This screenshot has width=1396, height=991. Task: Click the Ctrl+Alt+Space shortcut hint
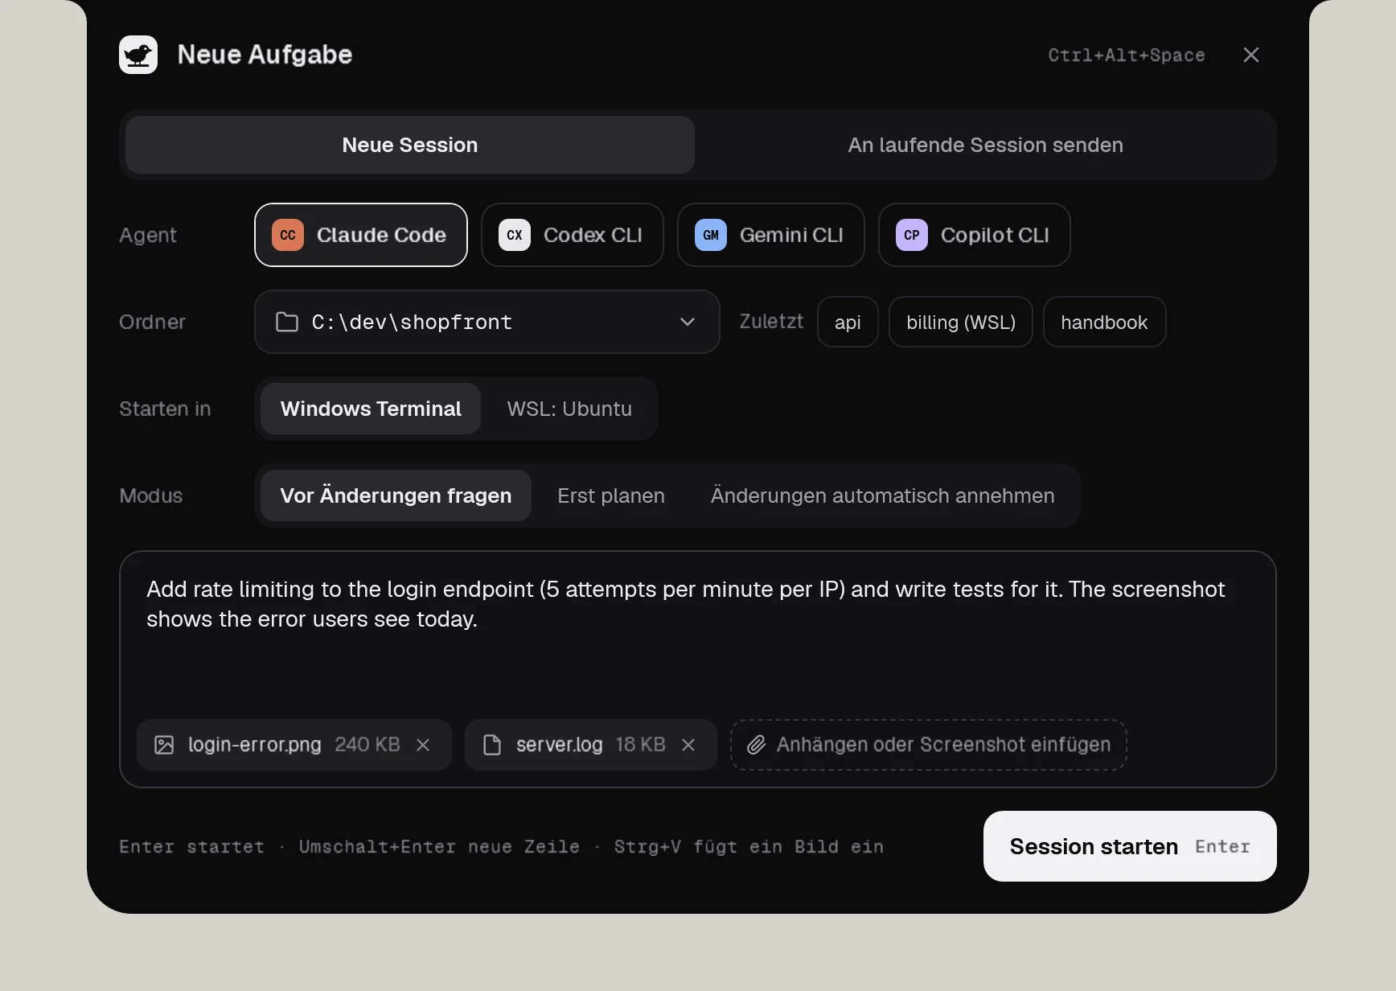pyautogui.click(x=1127, y=55)
